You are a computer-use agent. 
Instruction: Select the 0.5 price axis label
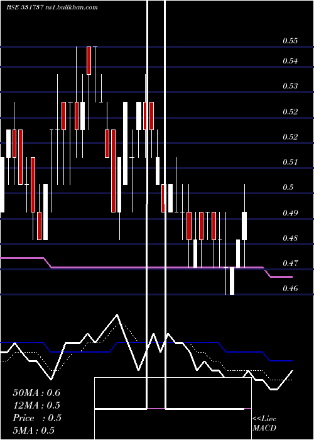coord(288,187)
